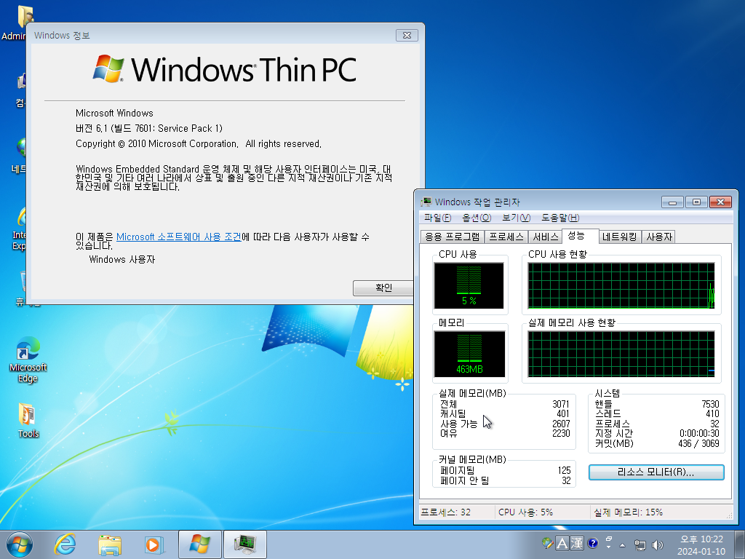The height and width of the screenshot is (559, 745).
Task: Open the 옵션(O) menu
Action: coord(477,218)
